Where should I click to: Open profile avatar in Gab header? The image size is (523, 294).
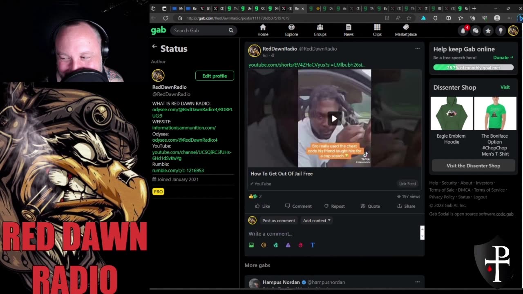point(513,31)
